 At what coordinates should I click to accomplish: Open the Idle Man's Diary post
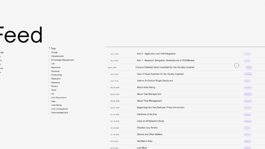point(145,141)
